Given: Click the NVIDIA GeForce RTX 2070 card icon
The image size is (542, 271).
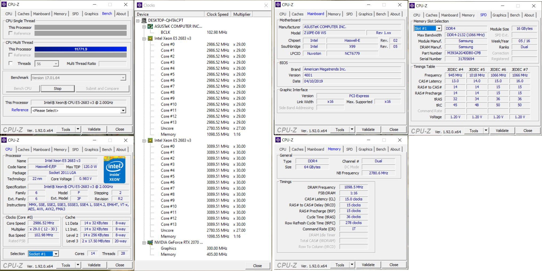Looking at the screenshot, I should point(150,242).
